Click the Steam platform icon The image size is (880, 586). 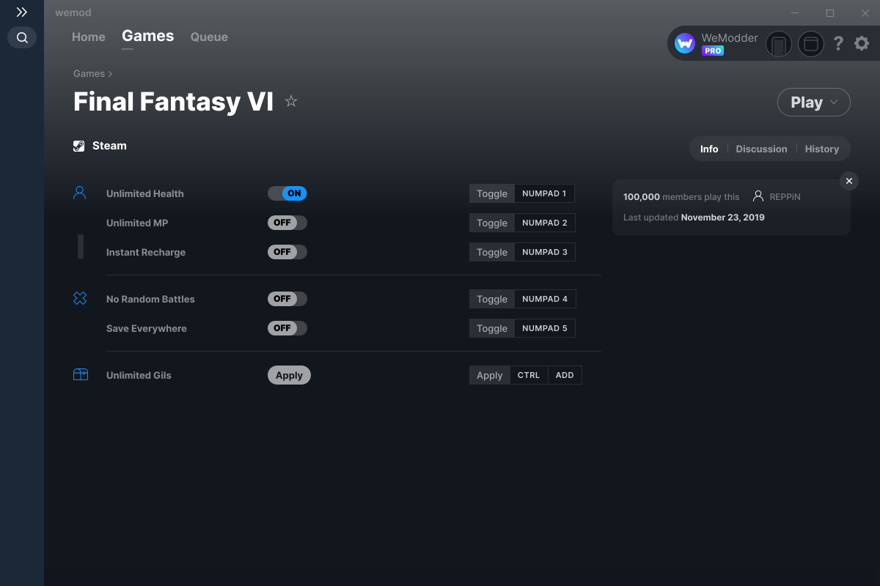click(x=79, y=146)
